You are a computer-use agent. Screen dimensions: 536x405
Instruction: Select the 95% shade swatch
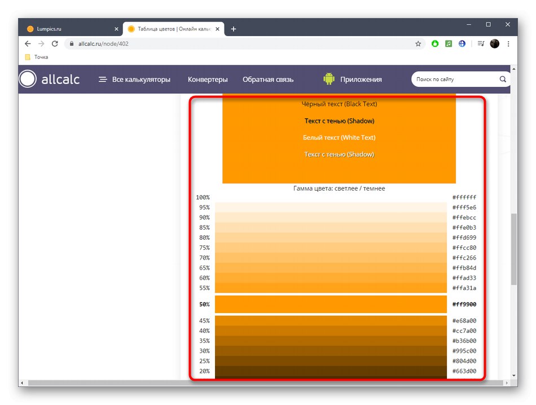pos(331,207)
